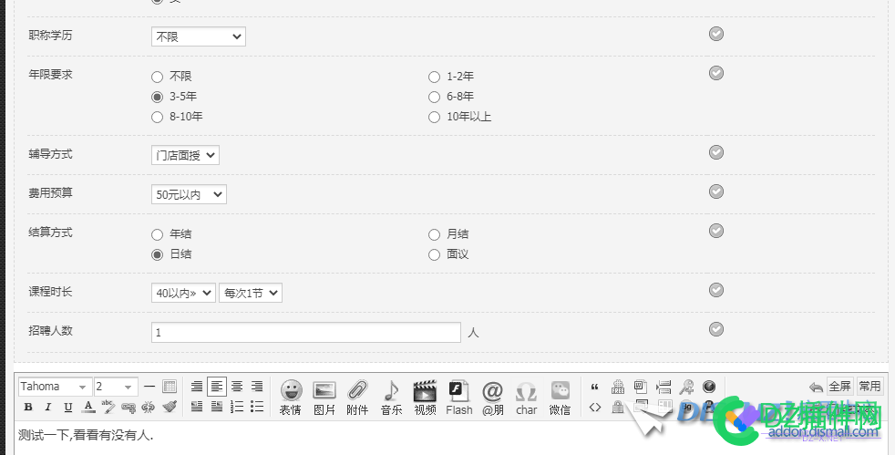The height and width of the screenshot is (455, 895).
Task: Attach a file using 附件 paperclip
Action: pos(357,398)
